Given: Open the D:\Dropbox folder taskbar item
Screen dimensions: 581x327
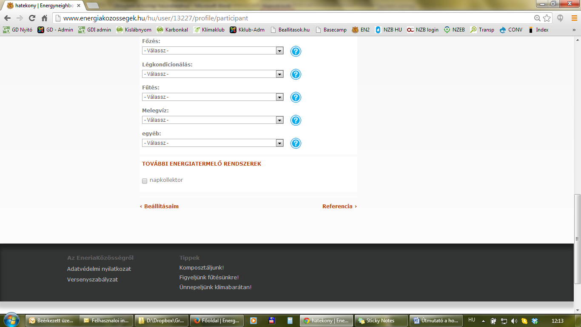Looking at the screenshot, I should (x=162, y=321).
